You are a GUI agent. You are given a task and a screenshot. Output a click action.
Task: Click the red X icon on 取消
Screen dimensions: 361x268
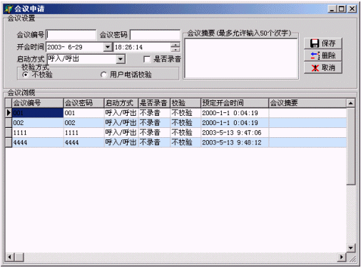click(315, 68)
